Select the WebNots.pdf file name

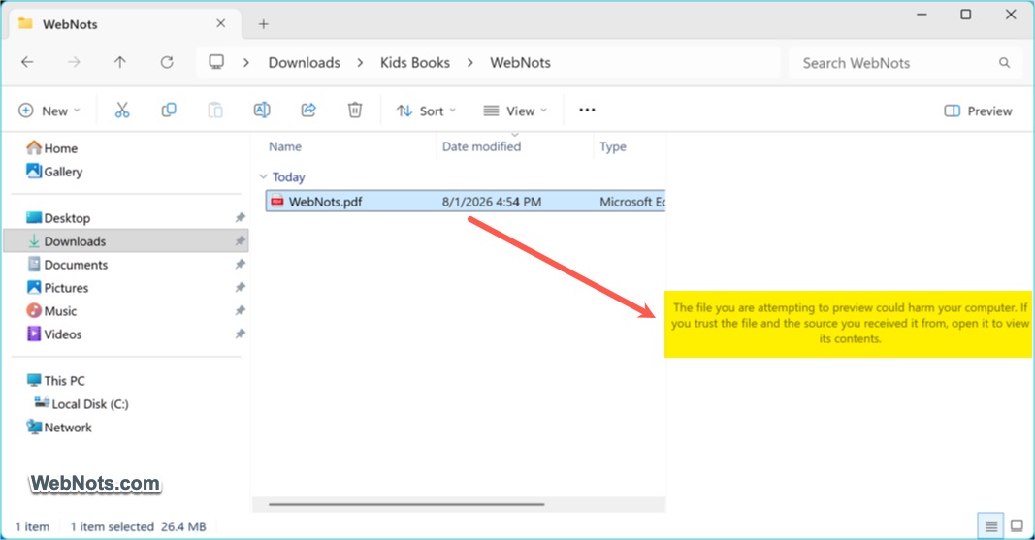325,202
